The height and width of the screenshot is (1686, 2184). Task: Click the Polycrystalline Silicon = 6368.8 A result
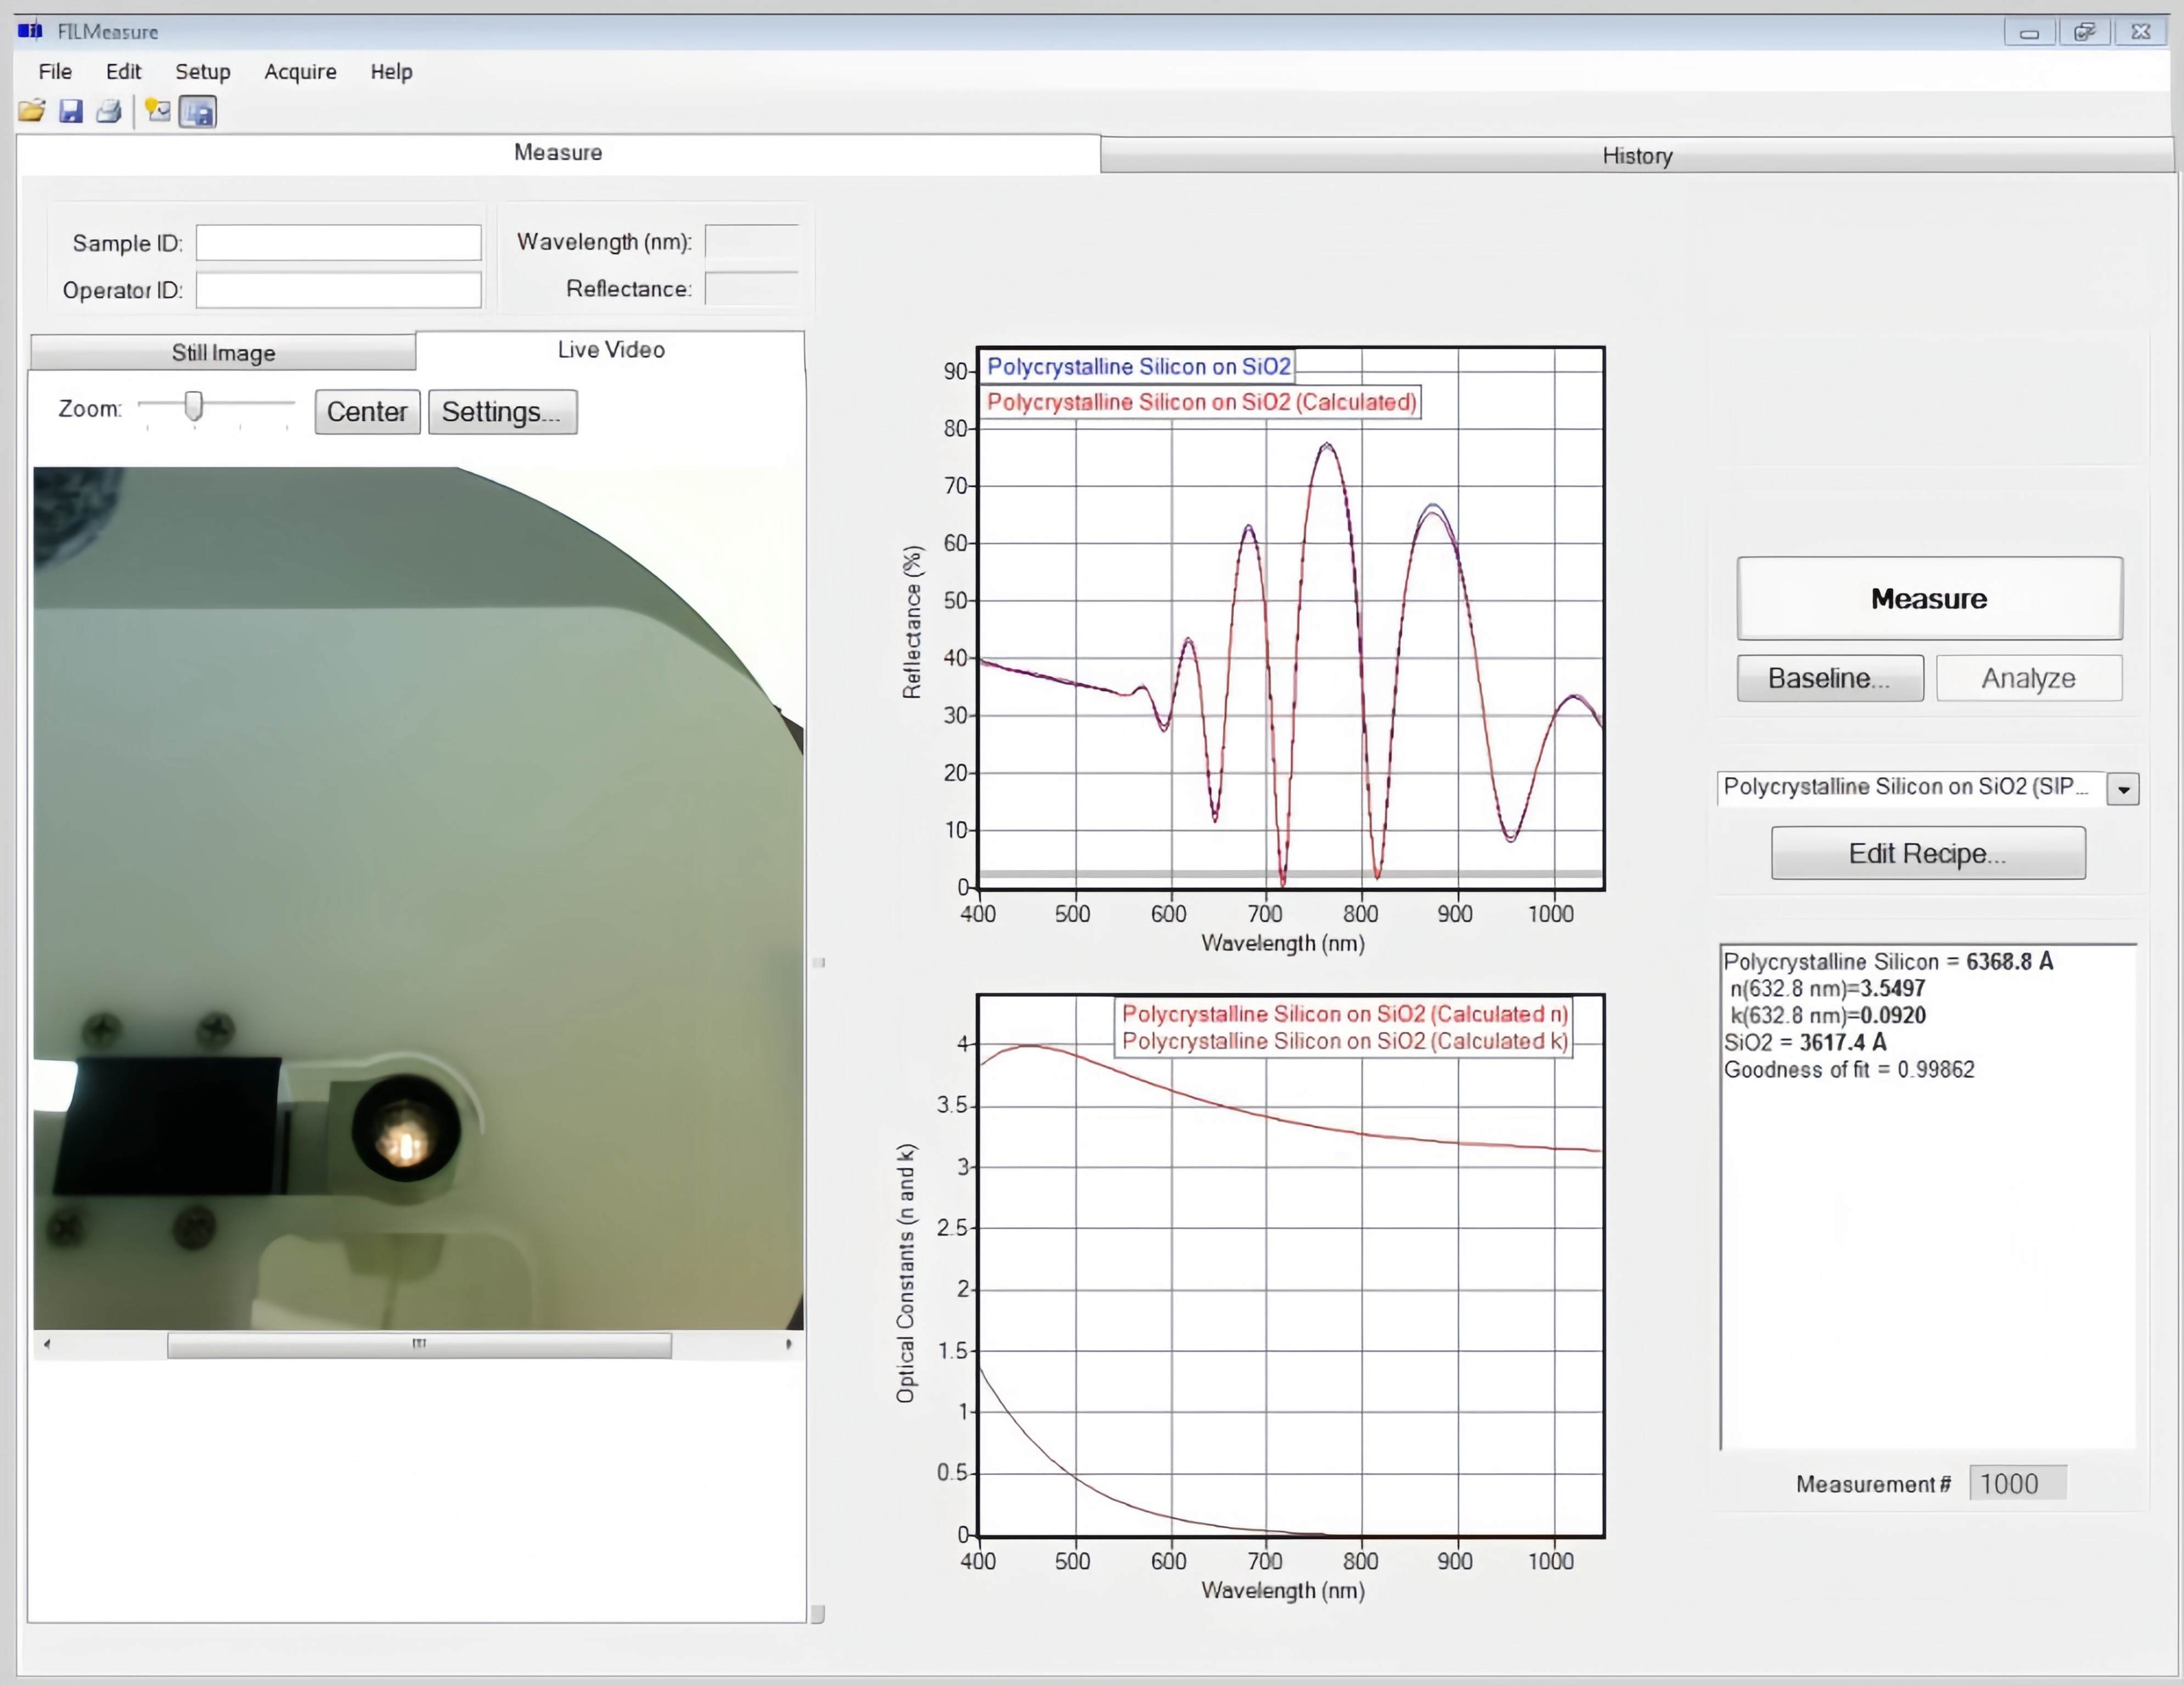coord(1888,961)
